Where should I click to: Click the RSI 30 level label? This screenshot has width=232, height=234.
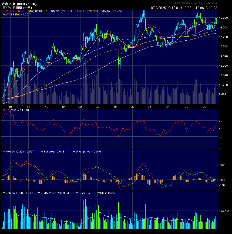221,137
